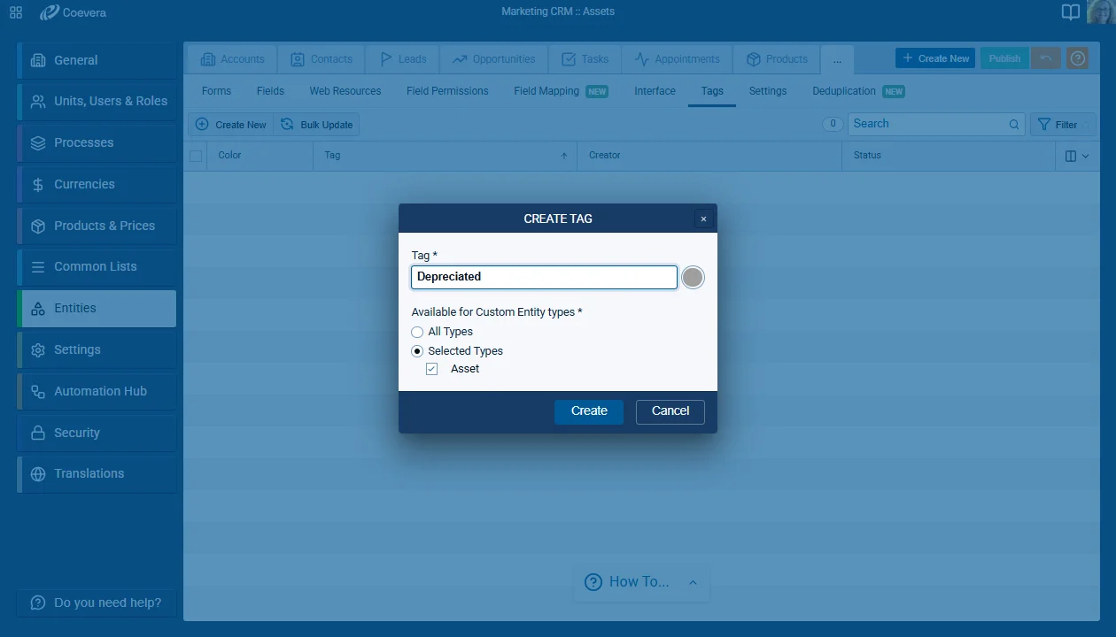
Task: Click the help question mark icon
Action: click(x=1077, y=58)
